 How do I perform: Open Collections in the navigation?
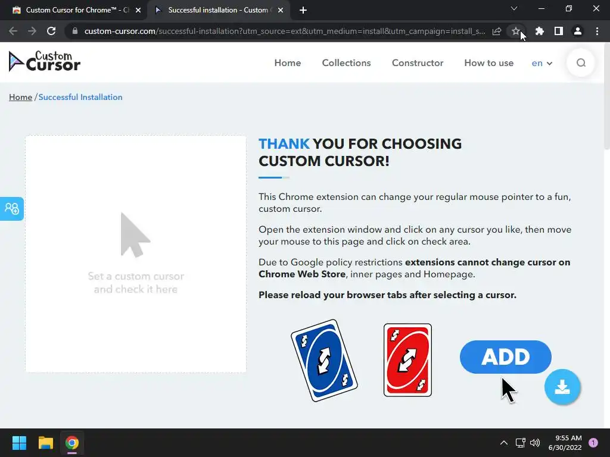pyautogui.click(x=346, y=63)
